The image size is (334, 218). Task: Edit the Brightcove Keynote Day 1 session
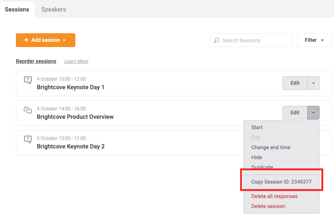tap(295, 83)
